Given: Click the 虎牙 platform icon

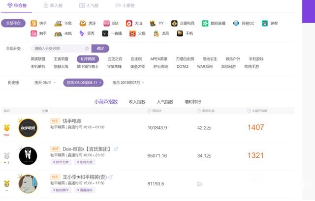Looking at the screenshot, I should tap(83, 23).
